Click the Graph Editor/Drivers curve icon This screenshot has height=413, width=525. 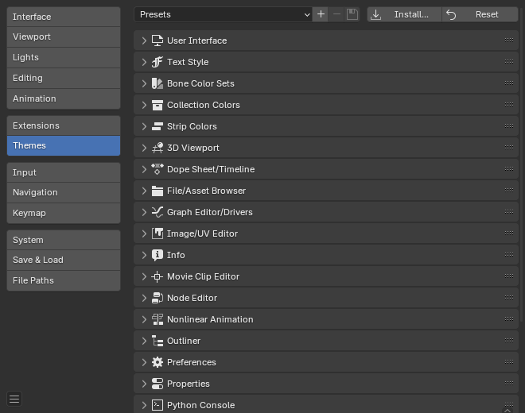(157, 212)
